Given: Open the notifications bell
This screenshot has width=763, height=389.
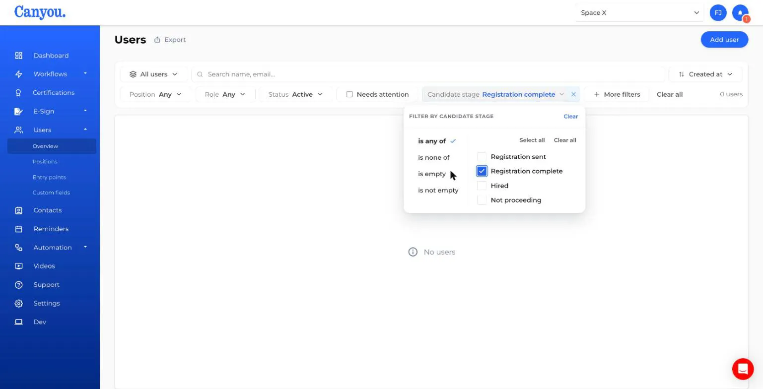Looking at the screenshot, I should [x=740, y=13].
